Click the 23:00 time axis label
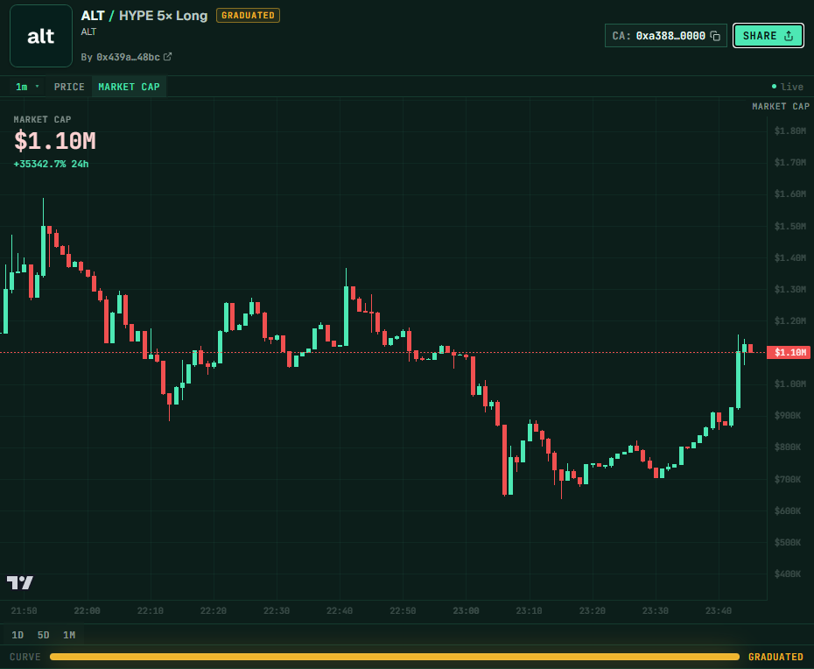Image resolution: width=814 pixels, height=669 pixels. 466,611
